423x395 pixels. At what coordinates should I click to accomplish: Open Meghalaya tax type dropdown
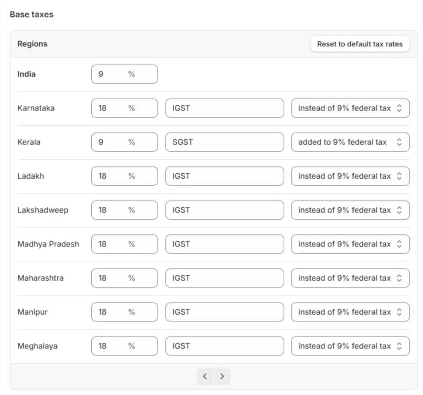tap(350, 346)
